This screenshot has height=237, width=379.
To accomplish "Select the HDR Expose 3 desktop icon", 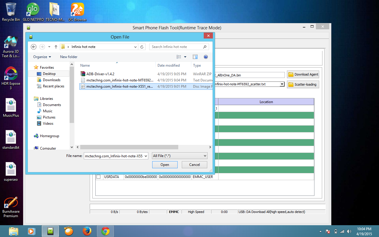I will (x=11, y=78).
